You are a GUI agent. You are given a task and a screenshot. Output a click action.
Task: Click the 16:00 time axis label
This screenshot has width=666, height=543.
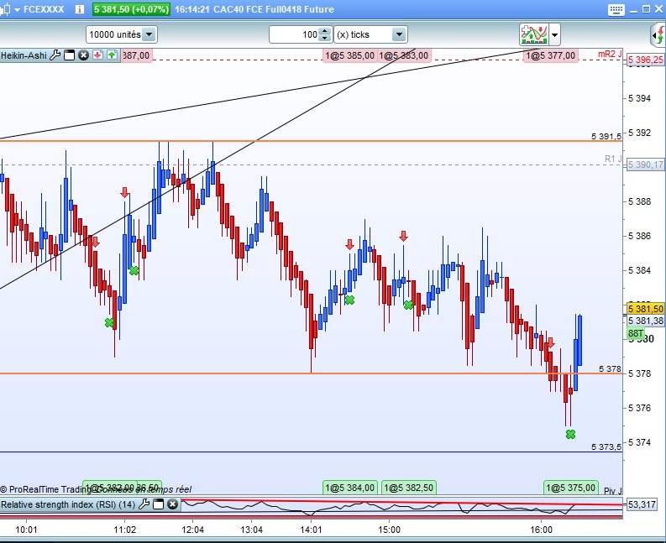pos(541,530)
